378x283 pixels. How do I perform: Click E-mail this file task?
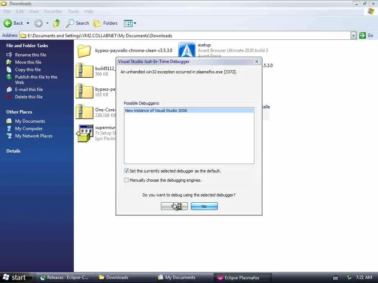pyautogui.click(x=29, y=90)
